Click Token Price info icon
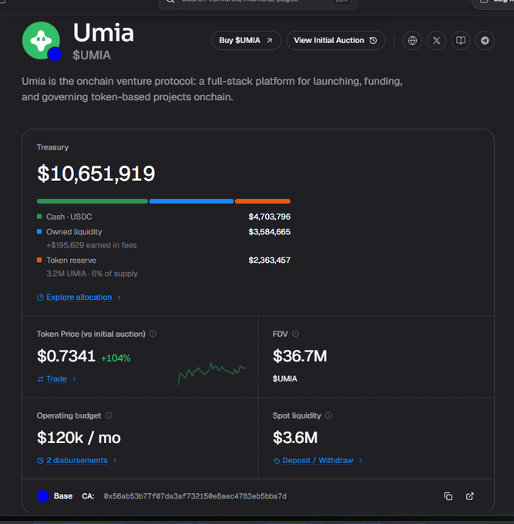 click(x=153, y=334)
